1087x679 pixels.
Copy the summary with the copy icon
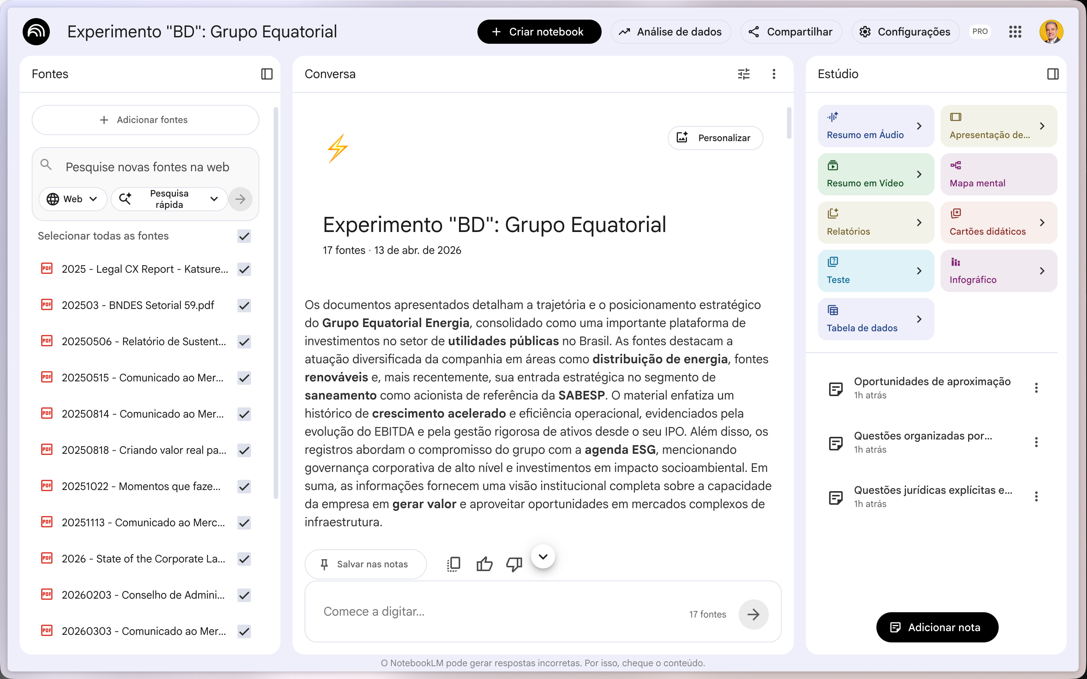(454, 564)
